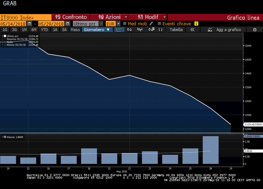Image resolution: width=263 pixels, height=189 pixels.
Task: Collapse panel with double left chevron
Action: (192, 30)
